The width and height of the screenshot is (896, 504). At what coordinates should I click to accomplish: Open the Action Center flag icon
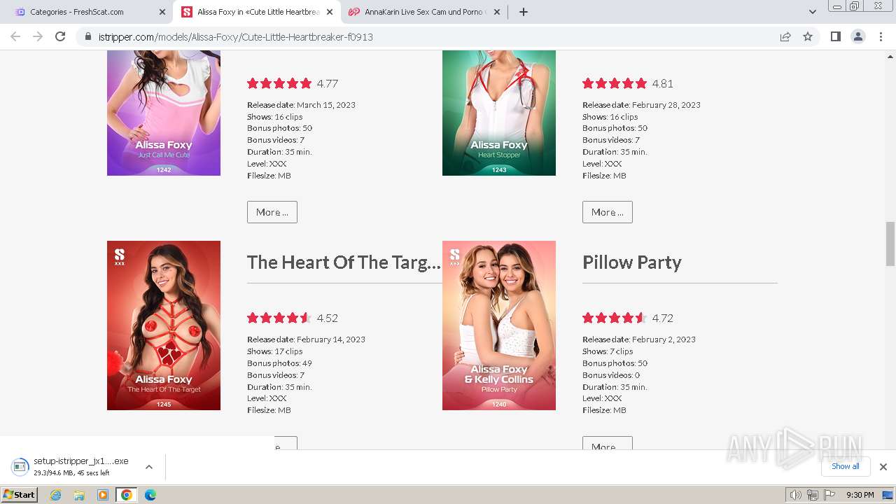[x=828, y=495]
